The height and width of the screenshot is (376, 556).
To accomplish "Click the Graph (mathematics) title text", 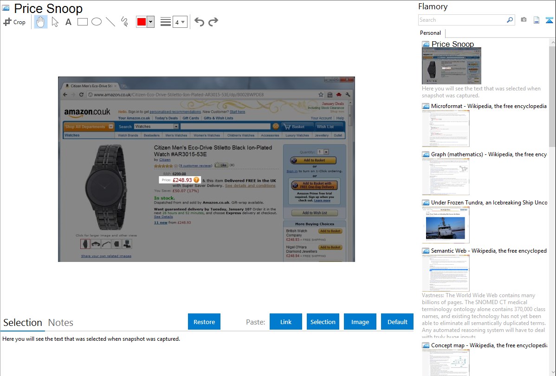I will click(x=489, y=154).
